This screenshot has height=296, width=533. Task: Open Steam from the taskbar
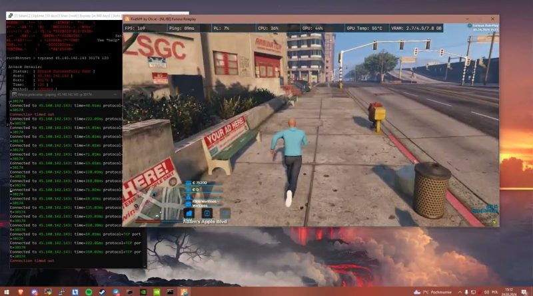pyautogui.click(x=102, y=292)
